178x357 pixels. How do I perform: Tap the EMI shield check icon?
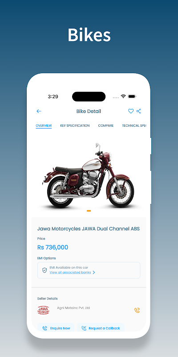coord(44,270)
